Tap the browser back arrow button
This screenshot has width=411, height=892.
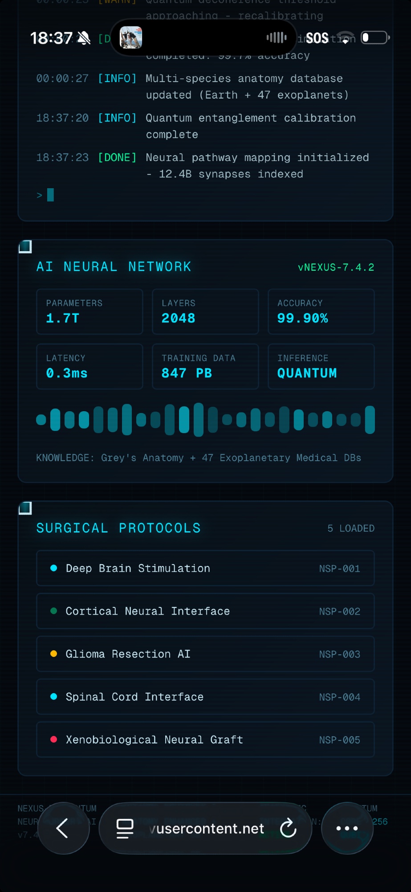click(63, 828)
